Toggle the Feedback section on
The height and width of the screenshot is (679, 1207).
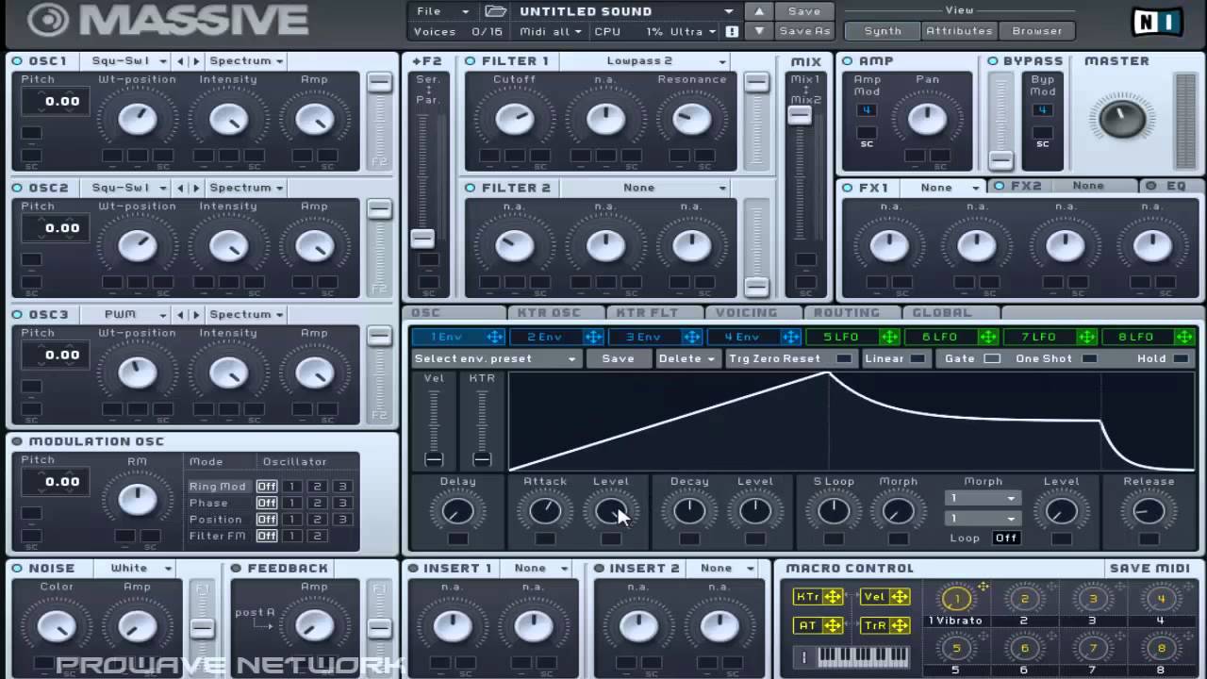236,568
